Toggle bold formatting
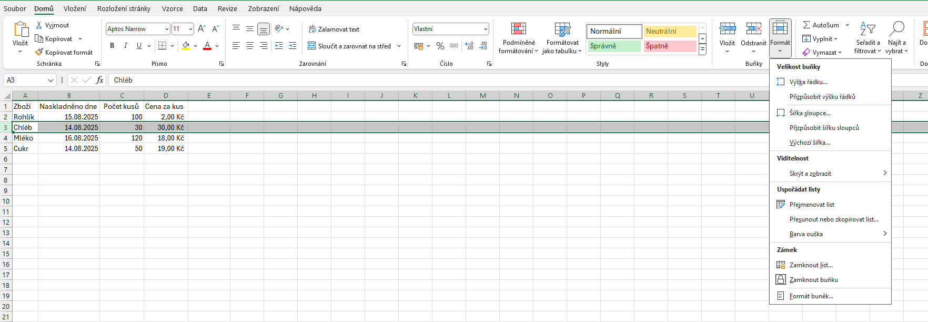The width and height of the screenshot is (928, 322). coord(112,46)
